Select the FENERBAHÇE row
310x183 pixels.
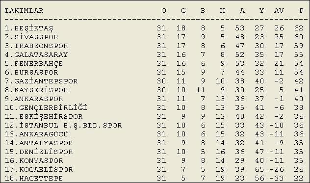(x=154, y=63)
